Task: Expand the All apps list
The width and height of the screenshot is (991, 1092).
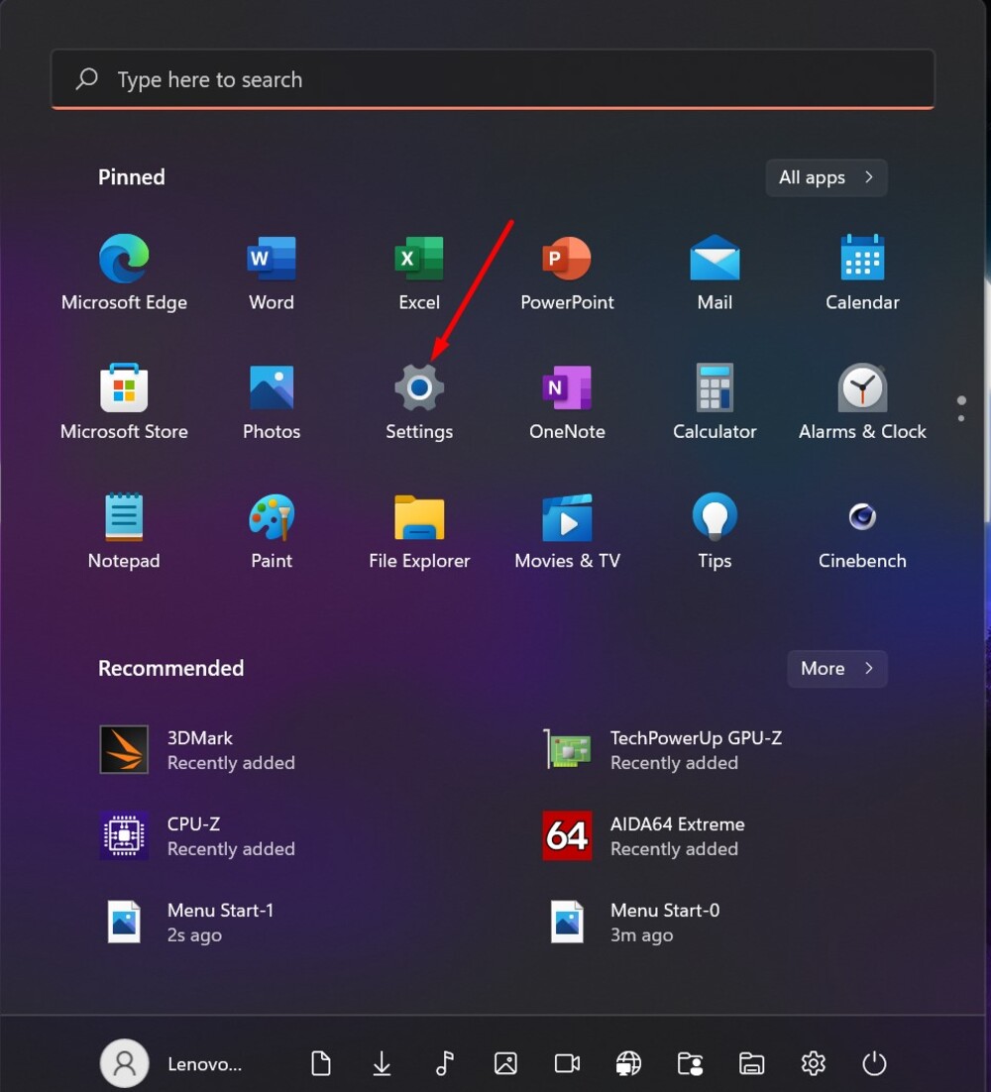Action: coord(826,177)
